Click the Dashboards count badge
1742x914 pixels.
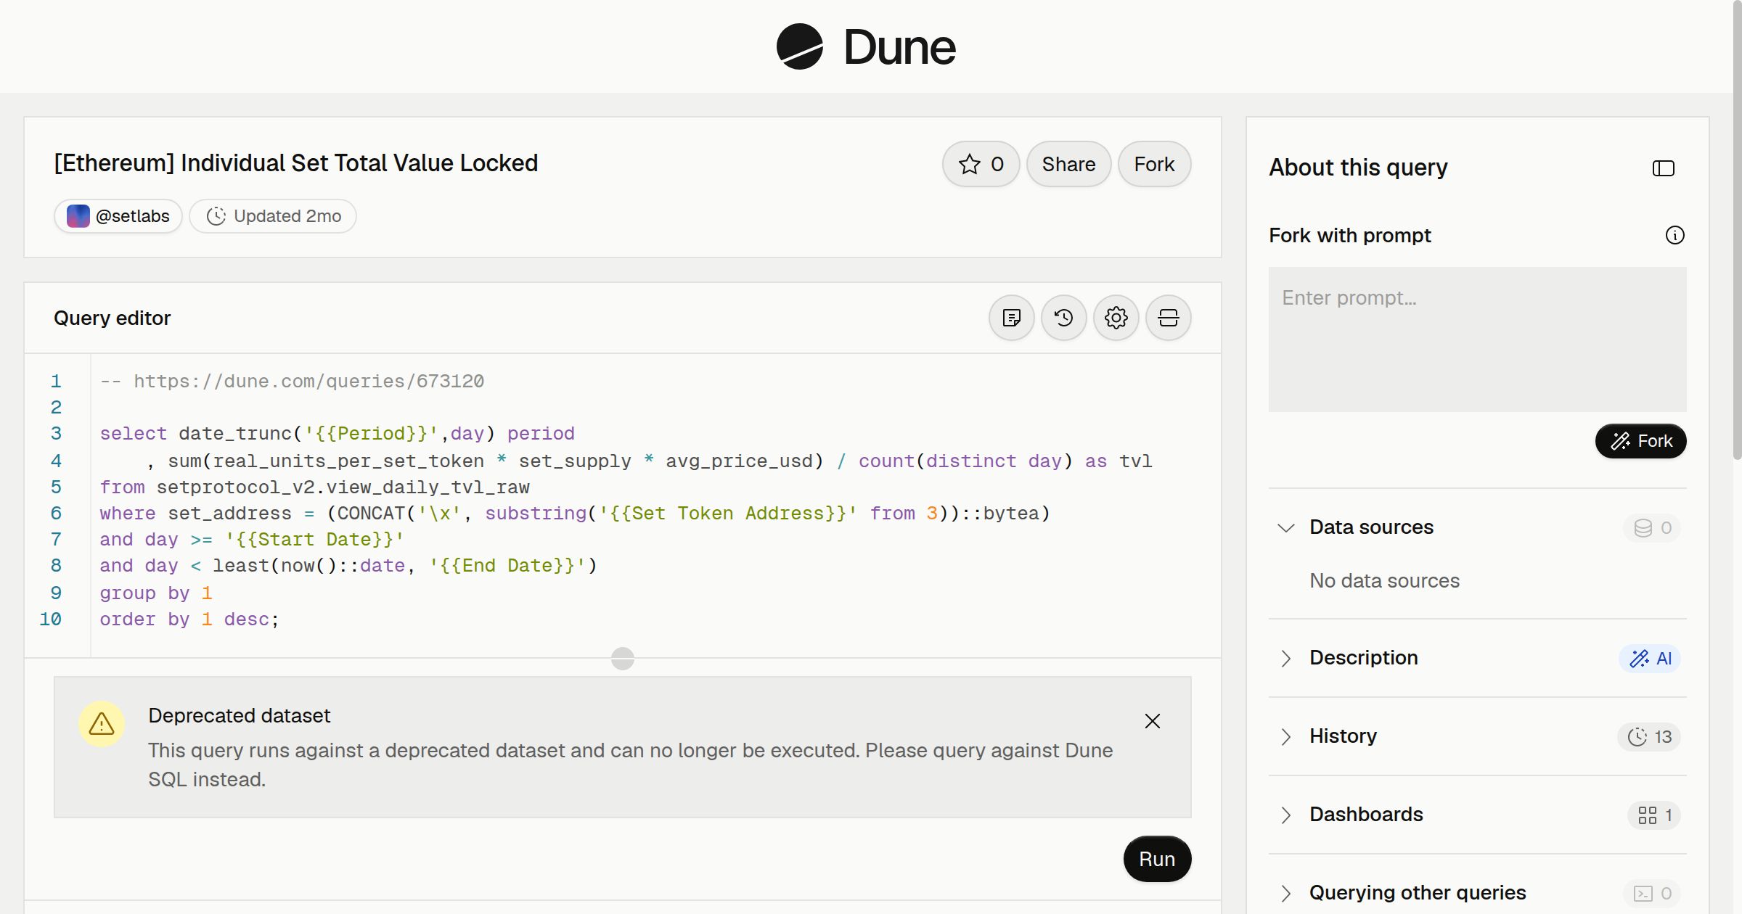pos(1654,815)
